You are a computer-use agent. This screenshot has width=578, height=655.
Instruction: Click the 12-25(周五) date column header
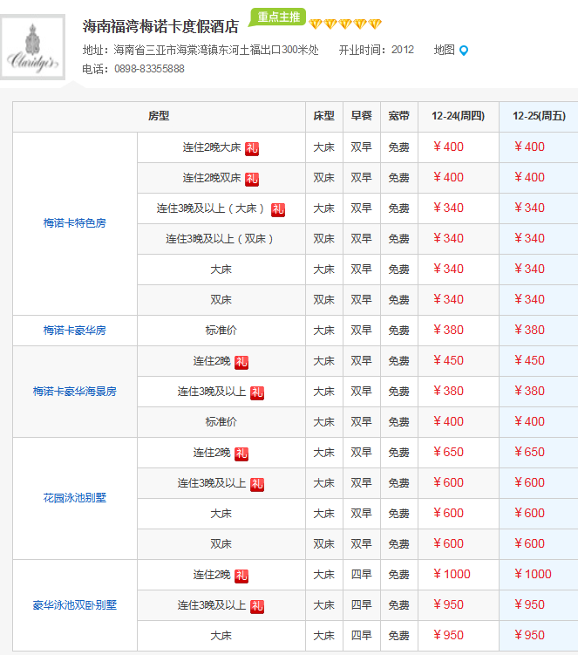(538, 116)
